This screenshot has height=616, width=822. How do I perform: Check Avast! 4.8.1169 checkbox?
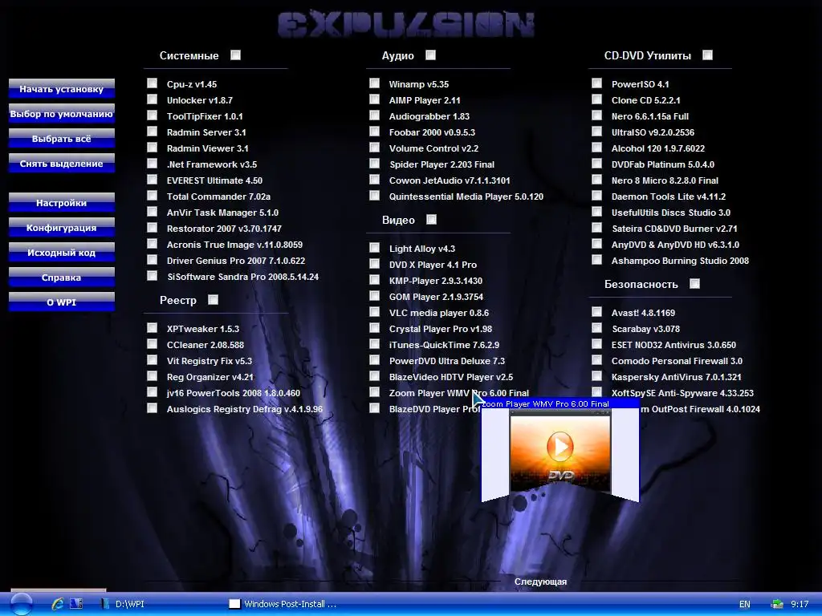pyautogui.click(x=596, y=312)
